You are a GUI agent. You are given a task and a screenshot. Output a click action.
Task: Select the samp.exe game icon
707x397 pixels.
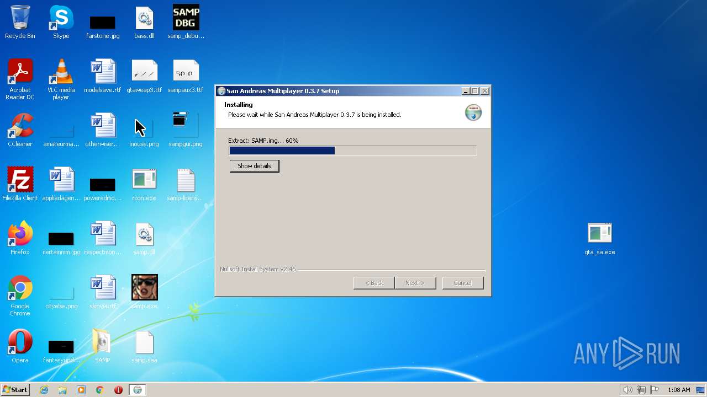click(144, 292)
